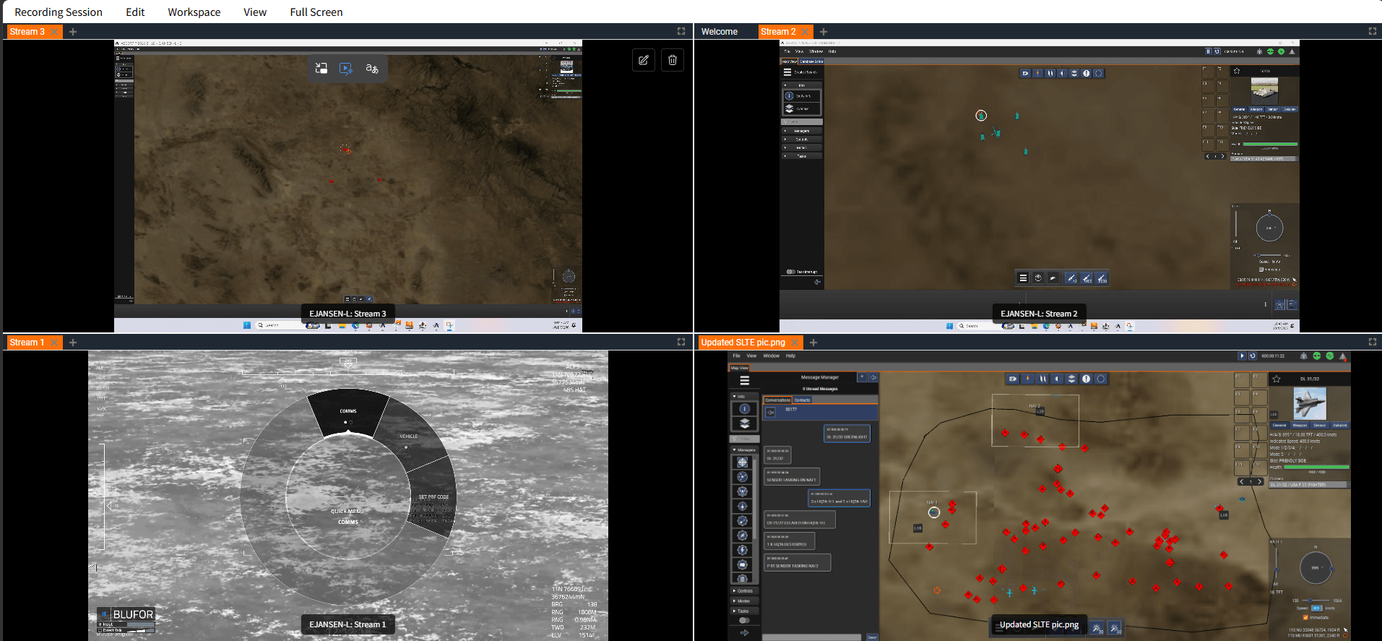Maximize the Stream 1 pane
1382x641 pixels.
point(681,342)
